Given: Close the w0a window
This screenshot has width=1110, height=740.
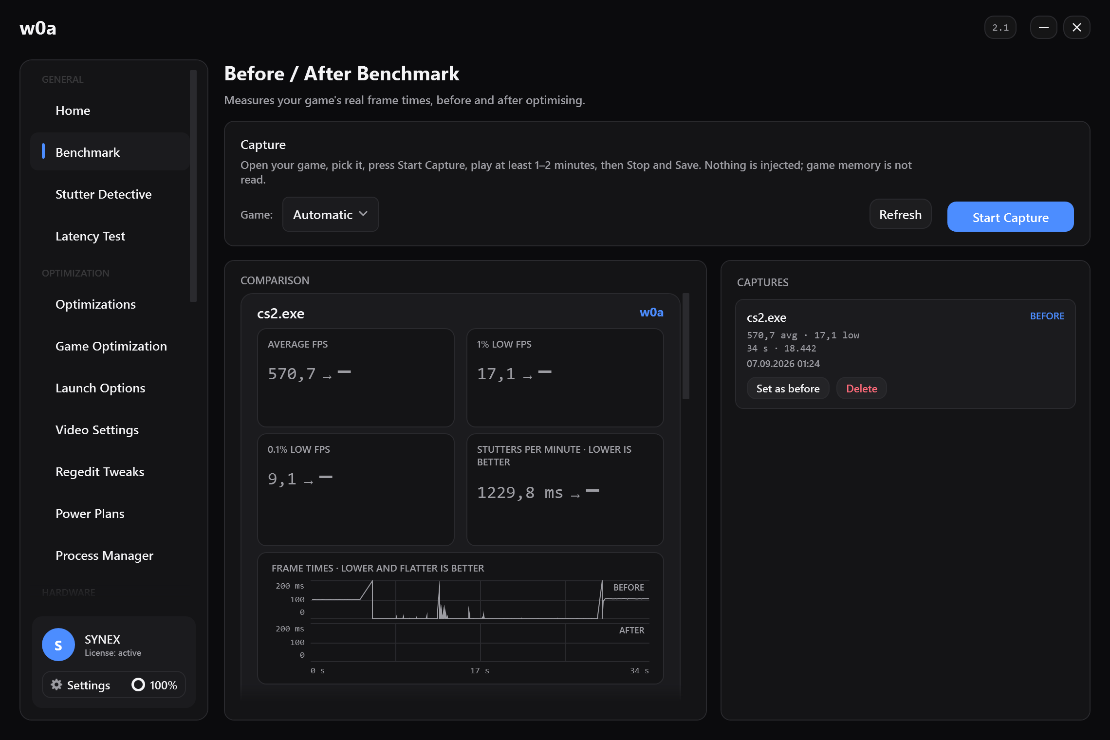Looking at the screenshot, I should (1076, 27).
